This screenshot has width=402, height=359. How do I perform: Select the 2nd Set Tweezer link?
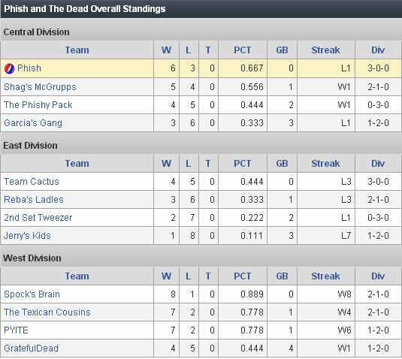coord(38,218)
